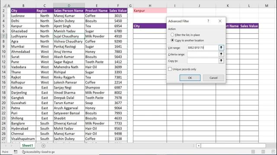This screenshot has width=277, height=155.
Task: Click sales value 9563
Action: [x=118, y=128]
